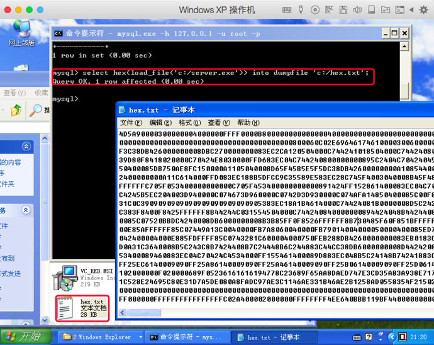The width and height of the screenshot is (434, 345).
Task: Switch to hex.txt - 记事本 taskbar button
Action: tap(274, 337)
